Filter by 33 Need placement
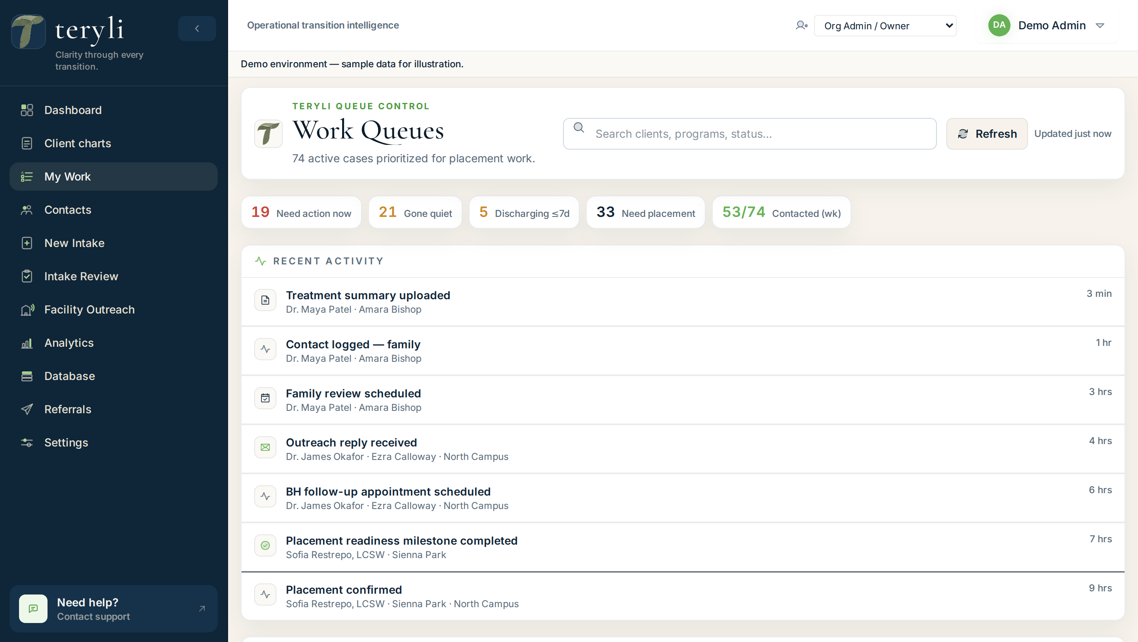The width and height of the screenshot is (1138, 642). point(645,213)
